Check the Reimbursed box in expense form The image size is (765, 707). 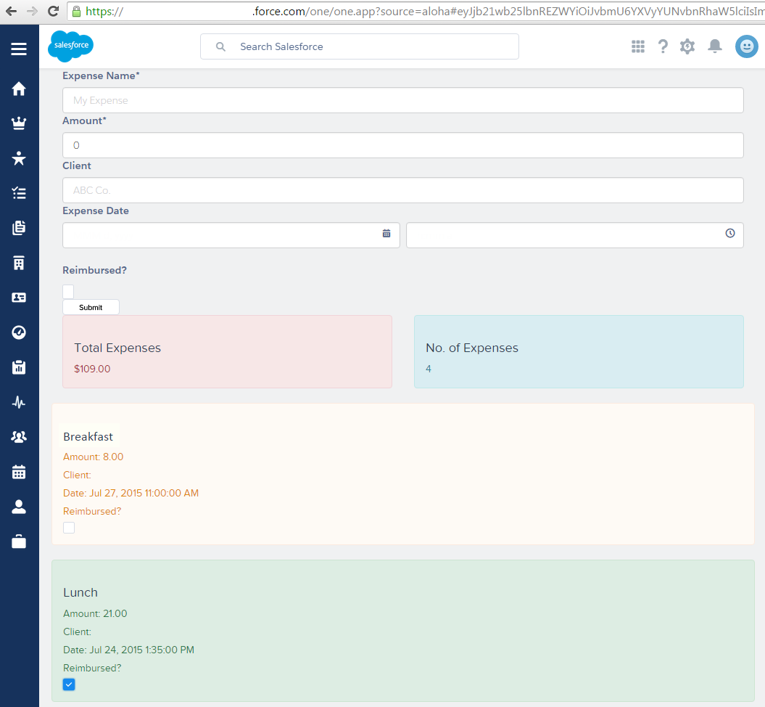pyautogui.click(x=68, y=292)
